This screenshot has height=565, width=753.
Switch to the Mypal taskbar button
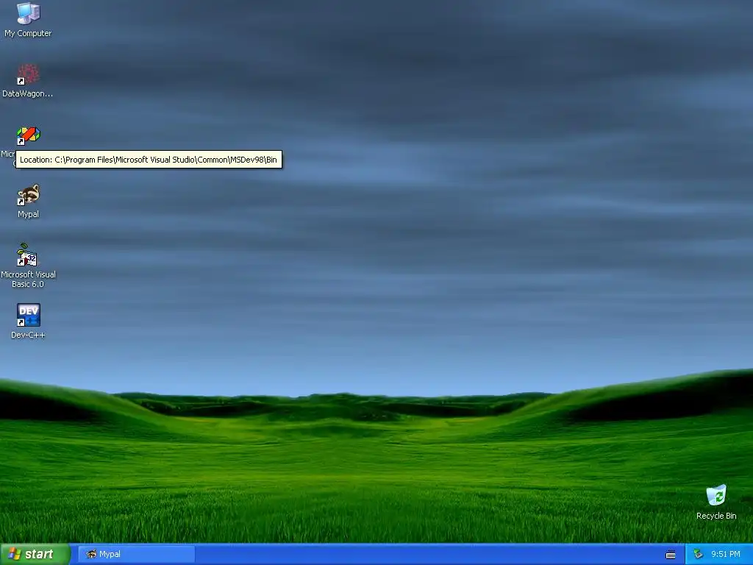click(x=136, y=554)
